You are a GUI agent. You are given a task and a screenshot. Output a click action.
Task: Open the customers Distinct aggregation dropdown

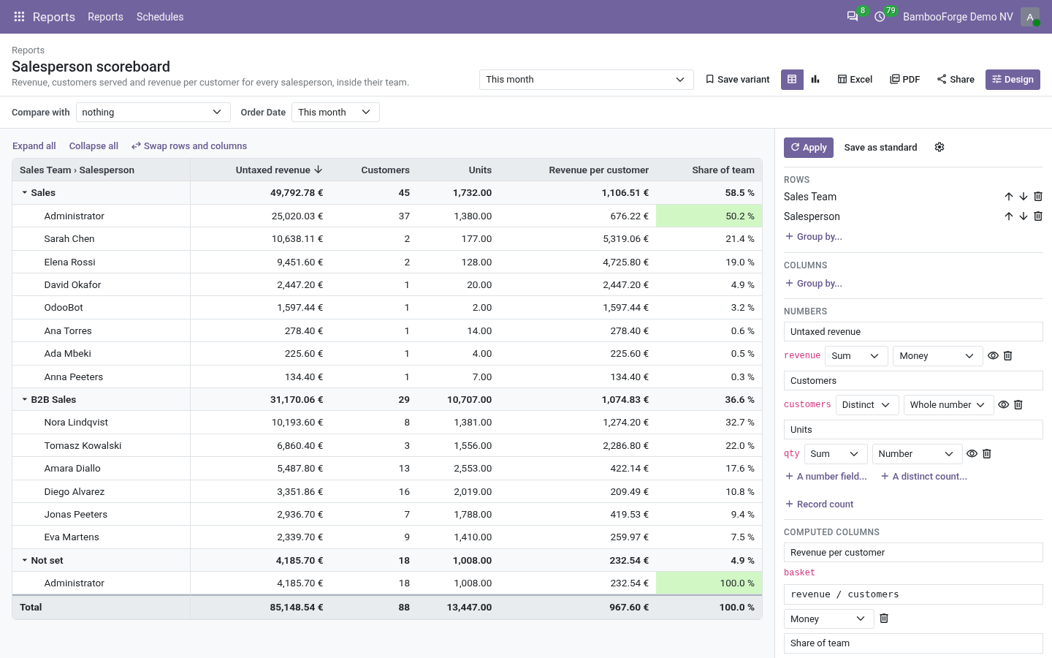[x=867, y=405]
